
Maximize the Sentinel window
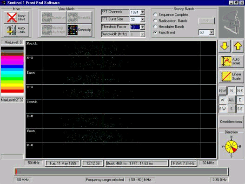(236, 3)
